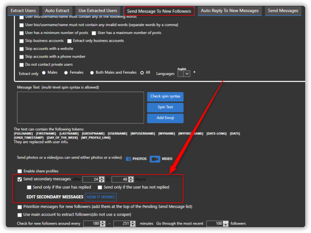Click the Spin Text button

pyautogui.click(x=165, y=107)
